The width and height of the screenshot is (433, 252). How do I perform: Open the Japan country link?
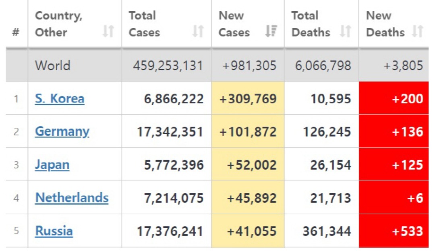[52, 165]
